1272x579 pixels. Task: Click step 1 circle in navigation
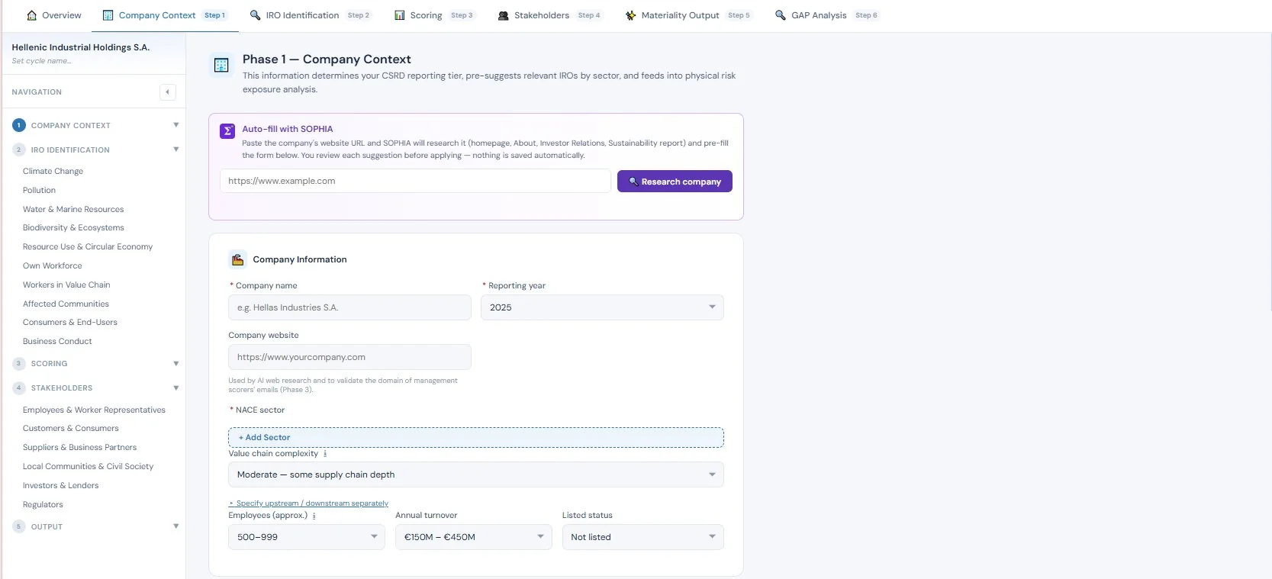click(x=19, y=125)
